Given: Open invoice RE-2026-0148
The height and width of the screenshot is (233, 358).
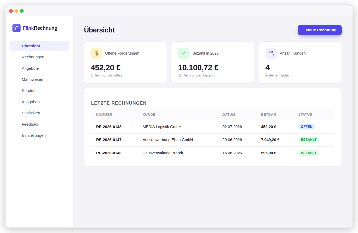Looking at the screenshot, I should pos(109,127).
